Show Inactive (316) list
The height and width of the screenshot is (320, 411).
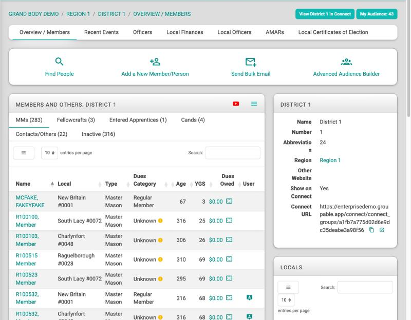pyautogui.click(x=98, y=134)
